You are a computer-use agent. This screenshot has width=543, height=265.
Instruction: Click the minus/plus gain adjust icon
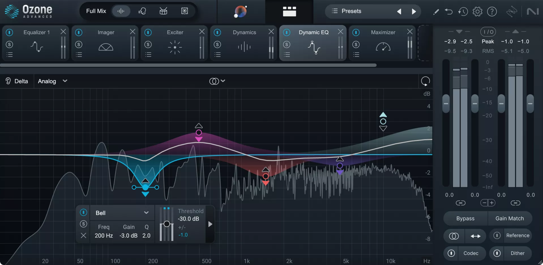[488, 203]
